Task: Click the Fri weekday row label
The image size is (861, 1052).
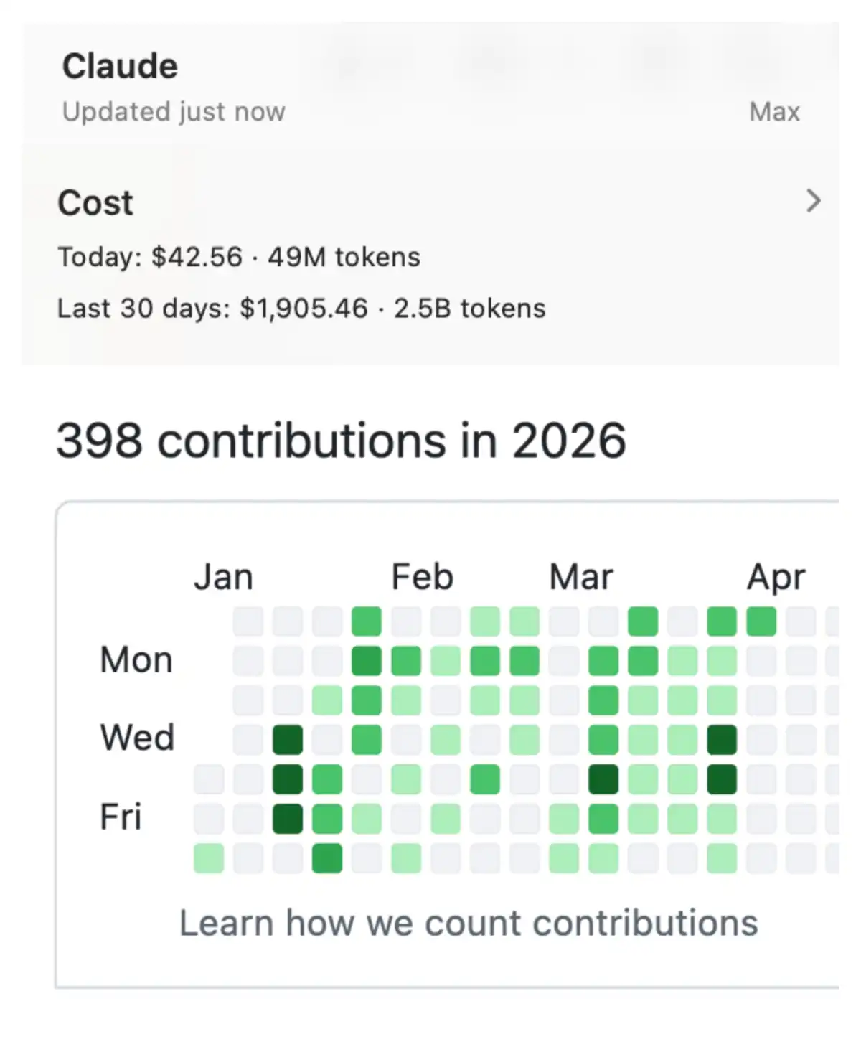Action: 121,817
